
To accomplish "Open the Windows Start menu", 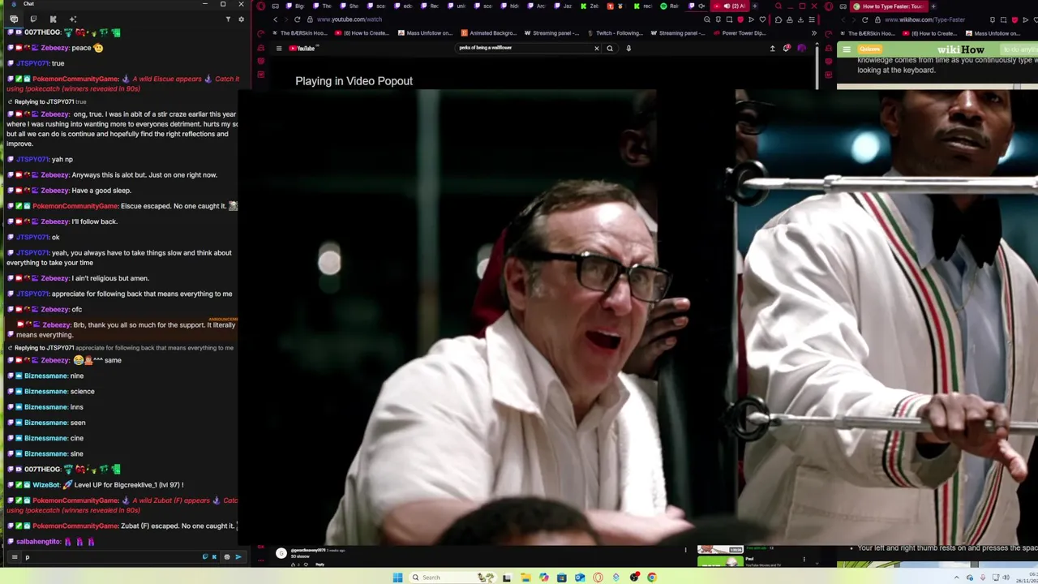I will (x=397, y=578).
